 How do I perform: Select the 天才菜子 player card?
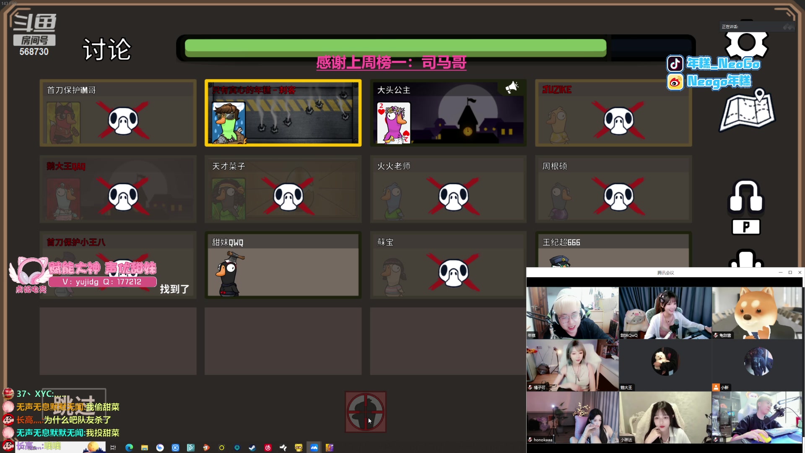(x=283, y=189)
